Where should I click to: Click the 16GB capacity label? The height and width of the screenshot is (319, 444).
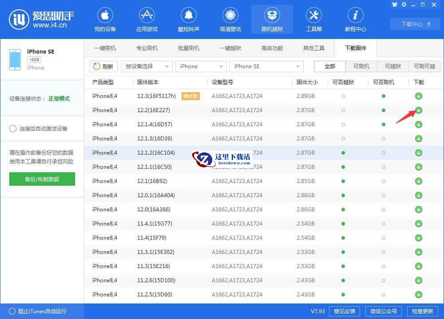34,60
